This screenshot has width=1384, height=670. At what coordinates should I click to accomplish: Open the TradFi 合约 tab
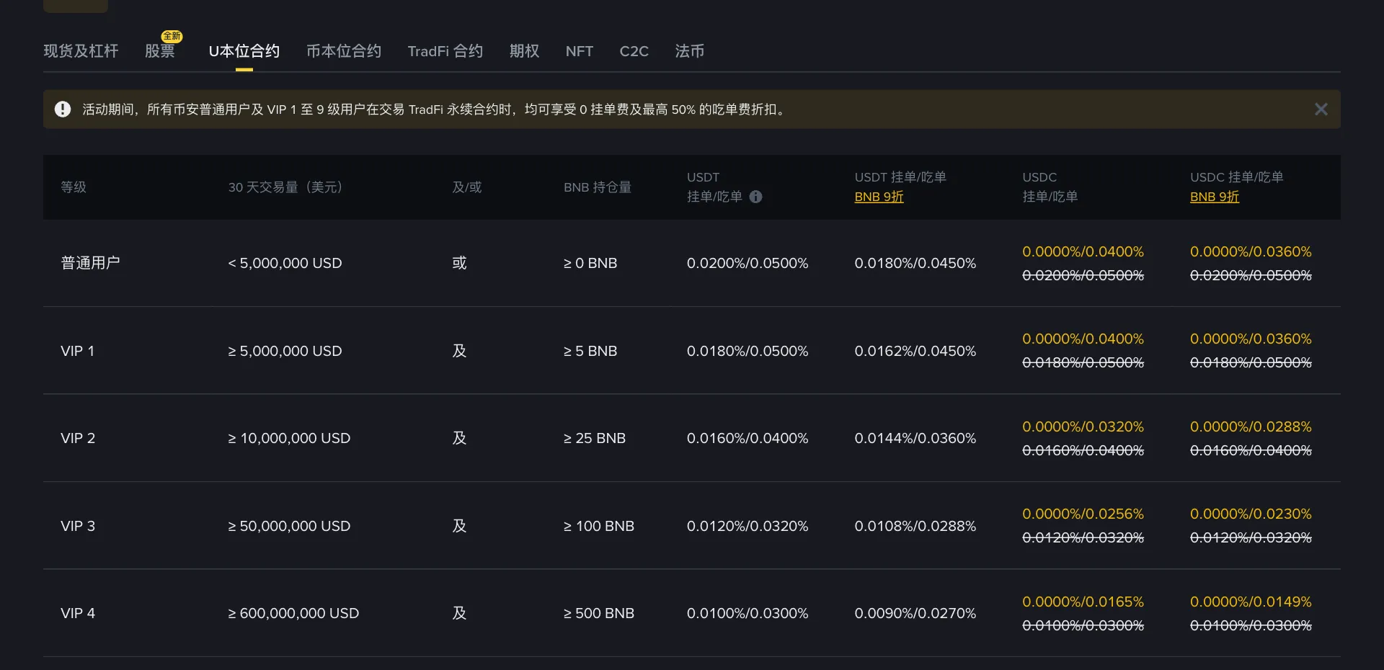coord(445,51)
